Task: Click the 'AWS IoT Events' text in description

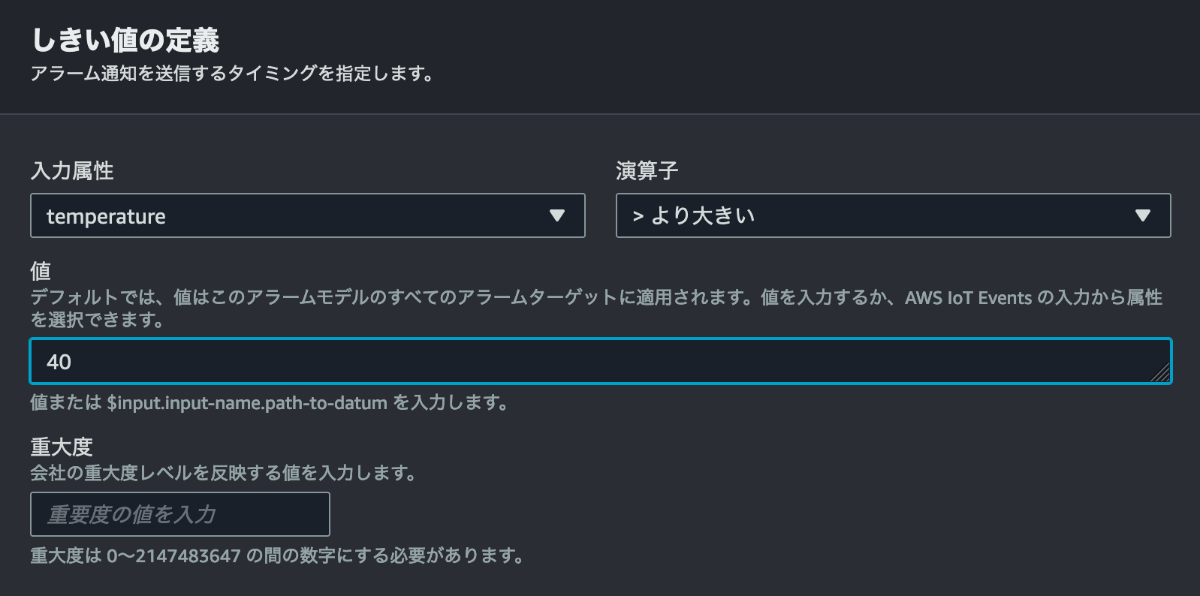Action: 968,298
